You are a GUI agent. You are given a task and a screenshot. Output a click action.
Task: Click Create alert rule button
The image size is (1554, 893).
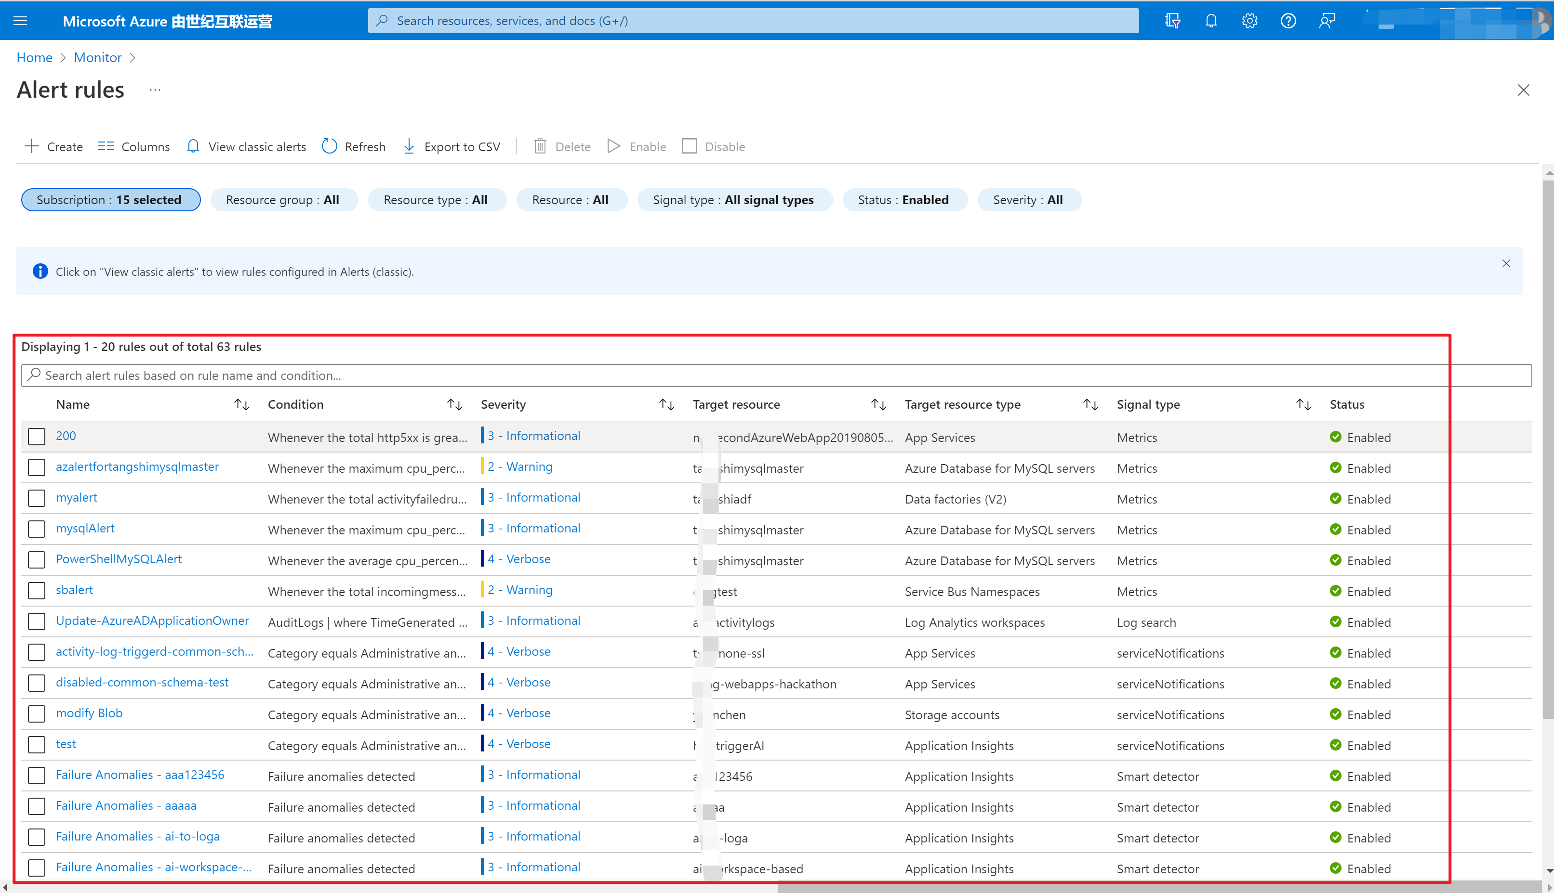point(53,146)
